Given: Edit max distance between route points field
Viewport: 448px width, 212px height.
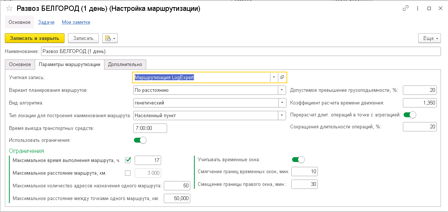Looking at the screenshot, I should (177, 198).
